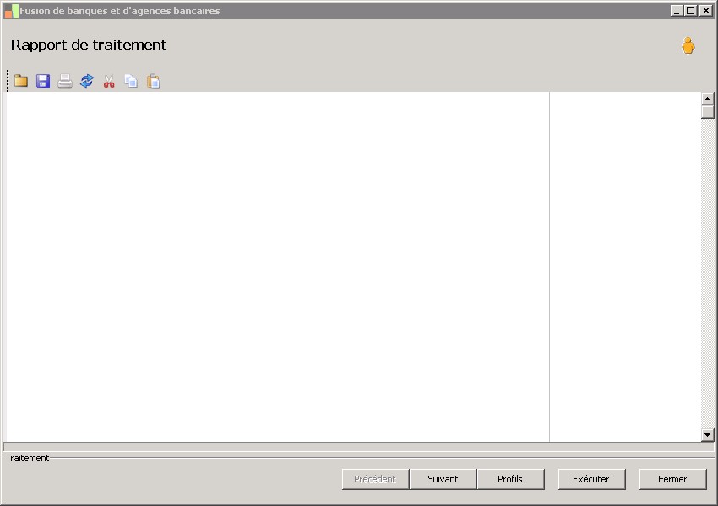This screenshot has height=506, width=718.
Task: Paste from clipboard with the paste icon
Action: (x=154, y=81)
